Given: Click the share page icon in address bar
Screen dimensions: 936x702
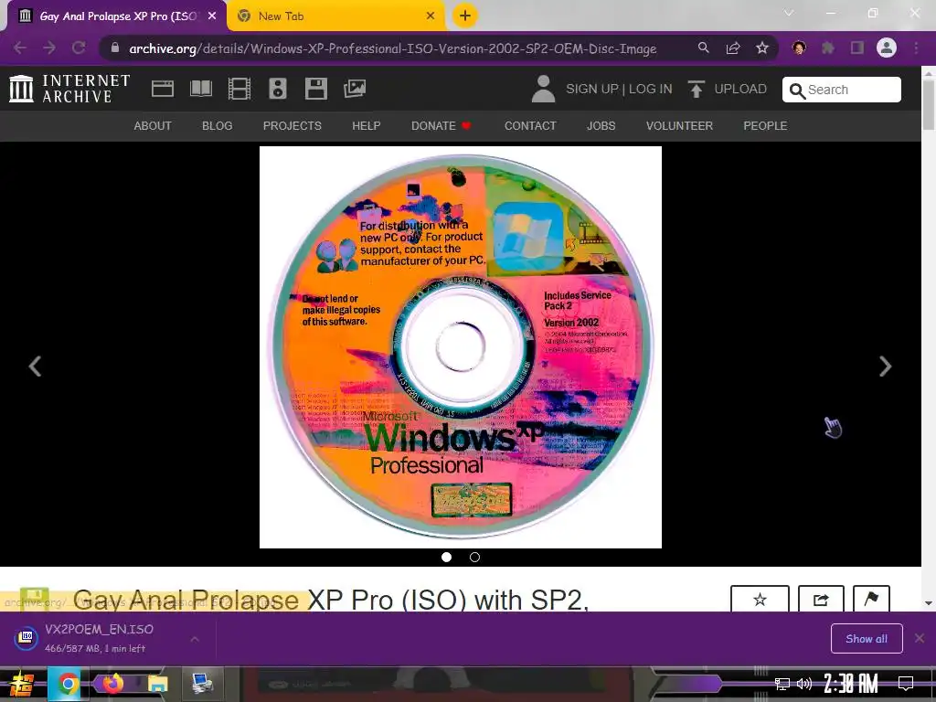Looking at the screenshot, I should 733,48.
